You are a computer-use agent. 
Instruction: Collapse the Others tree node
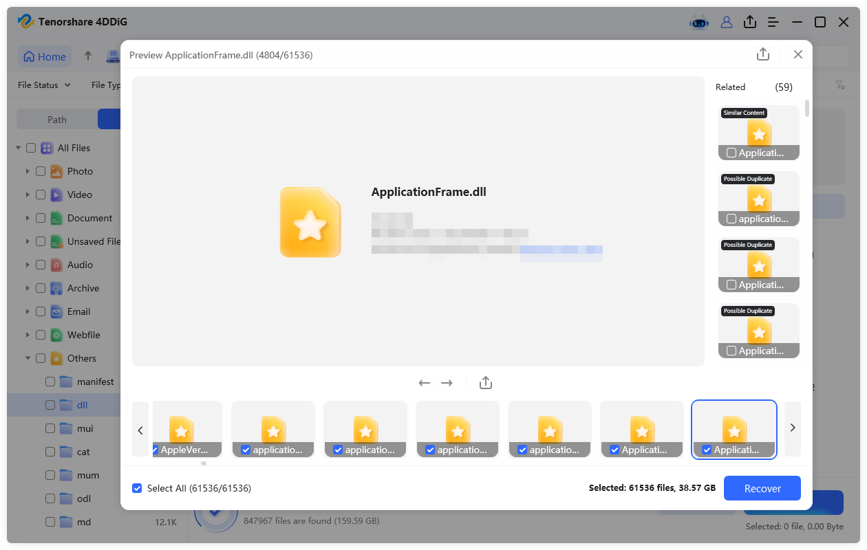(28, 358)
